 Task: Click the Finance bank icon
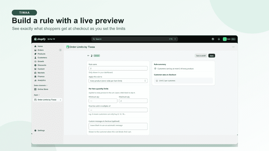tap(35, 76)
